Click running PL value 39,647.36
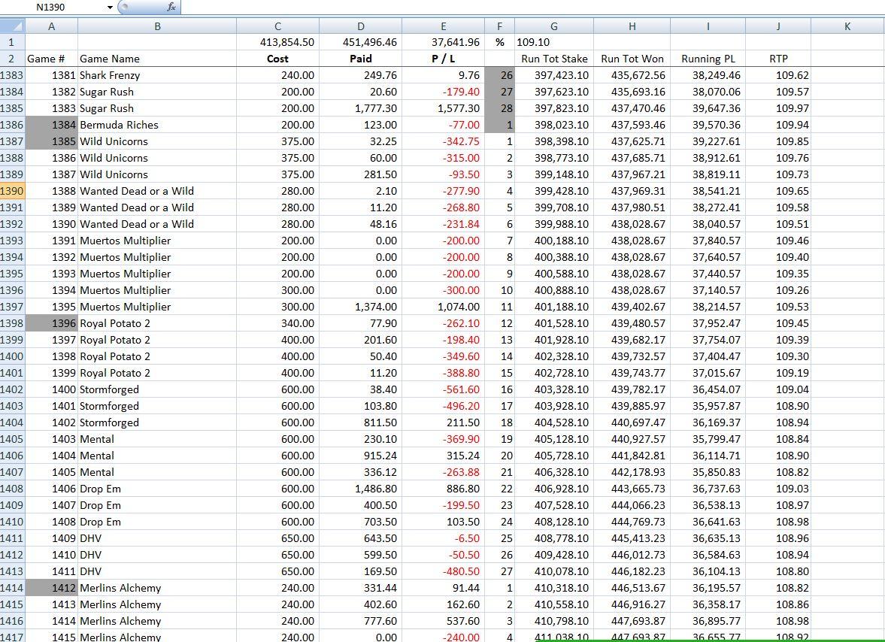The width and height of the screenshot is (885, 642). coord(708,108)
